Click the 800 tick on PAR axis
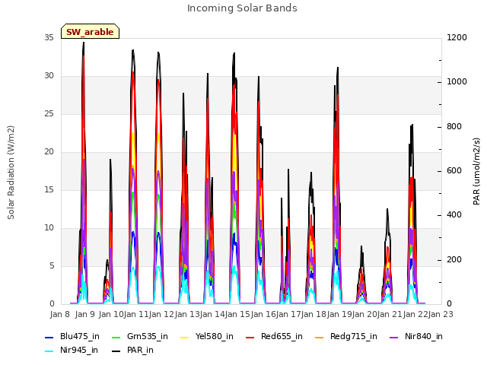487x365 pixels. click(454, 127)
